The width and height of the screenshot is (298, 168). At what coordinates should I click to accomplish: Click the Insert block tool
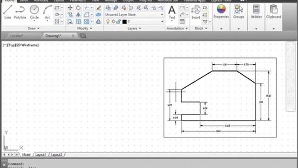pos(196,12)
